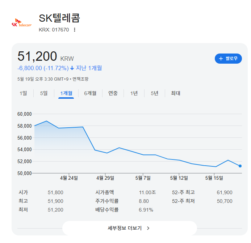The image size is (251, 243).
Task: Click the SK telecom logo
Action: (22, 22)
